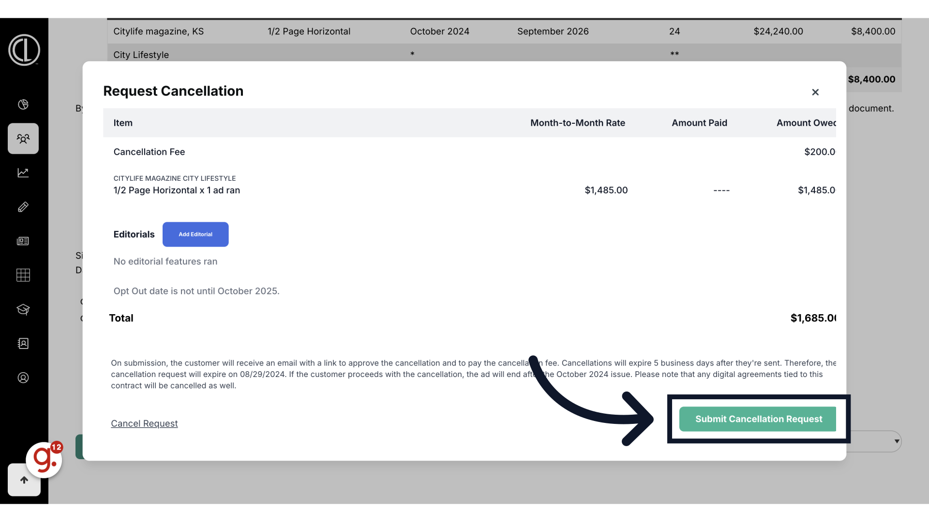Close the Request Cancellation dialog
The image size is (929, 522).
coord(815,92)
